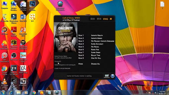Click the Call of Duty: WWII title
The width and height of the screenshot is (169, 95).
click(71, 18)
